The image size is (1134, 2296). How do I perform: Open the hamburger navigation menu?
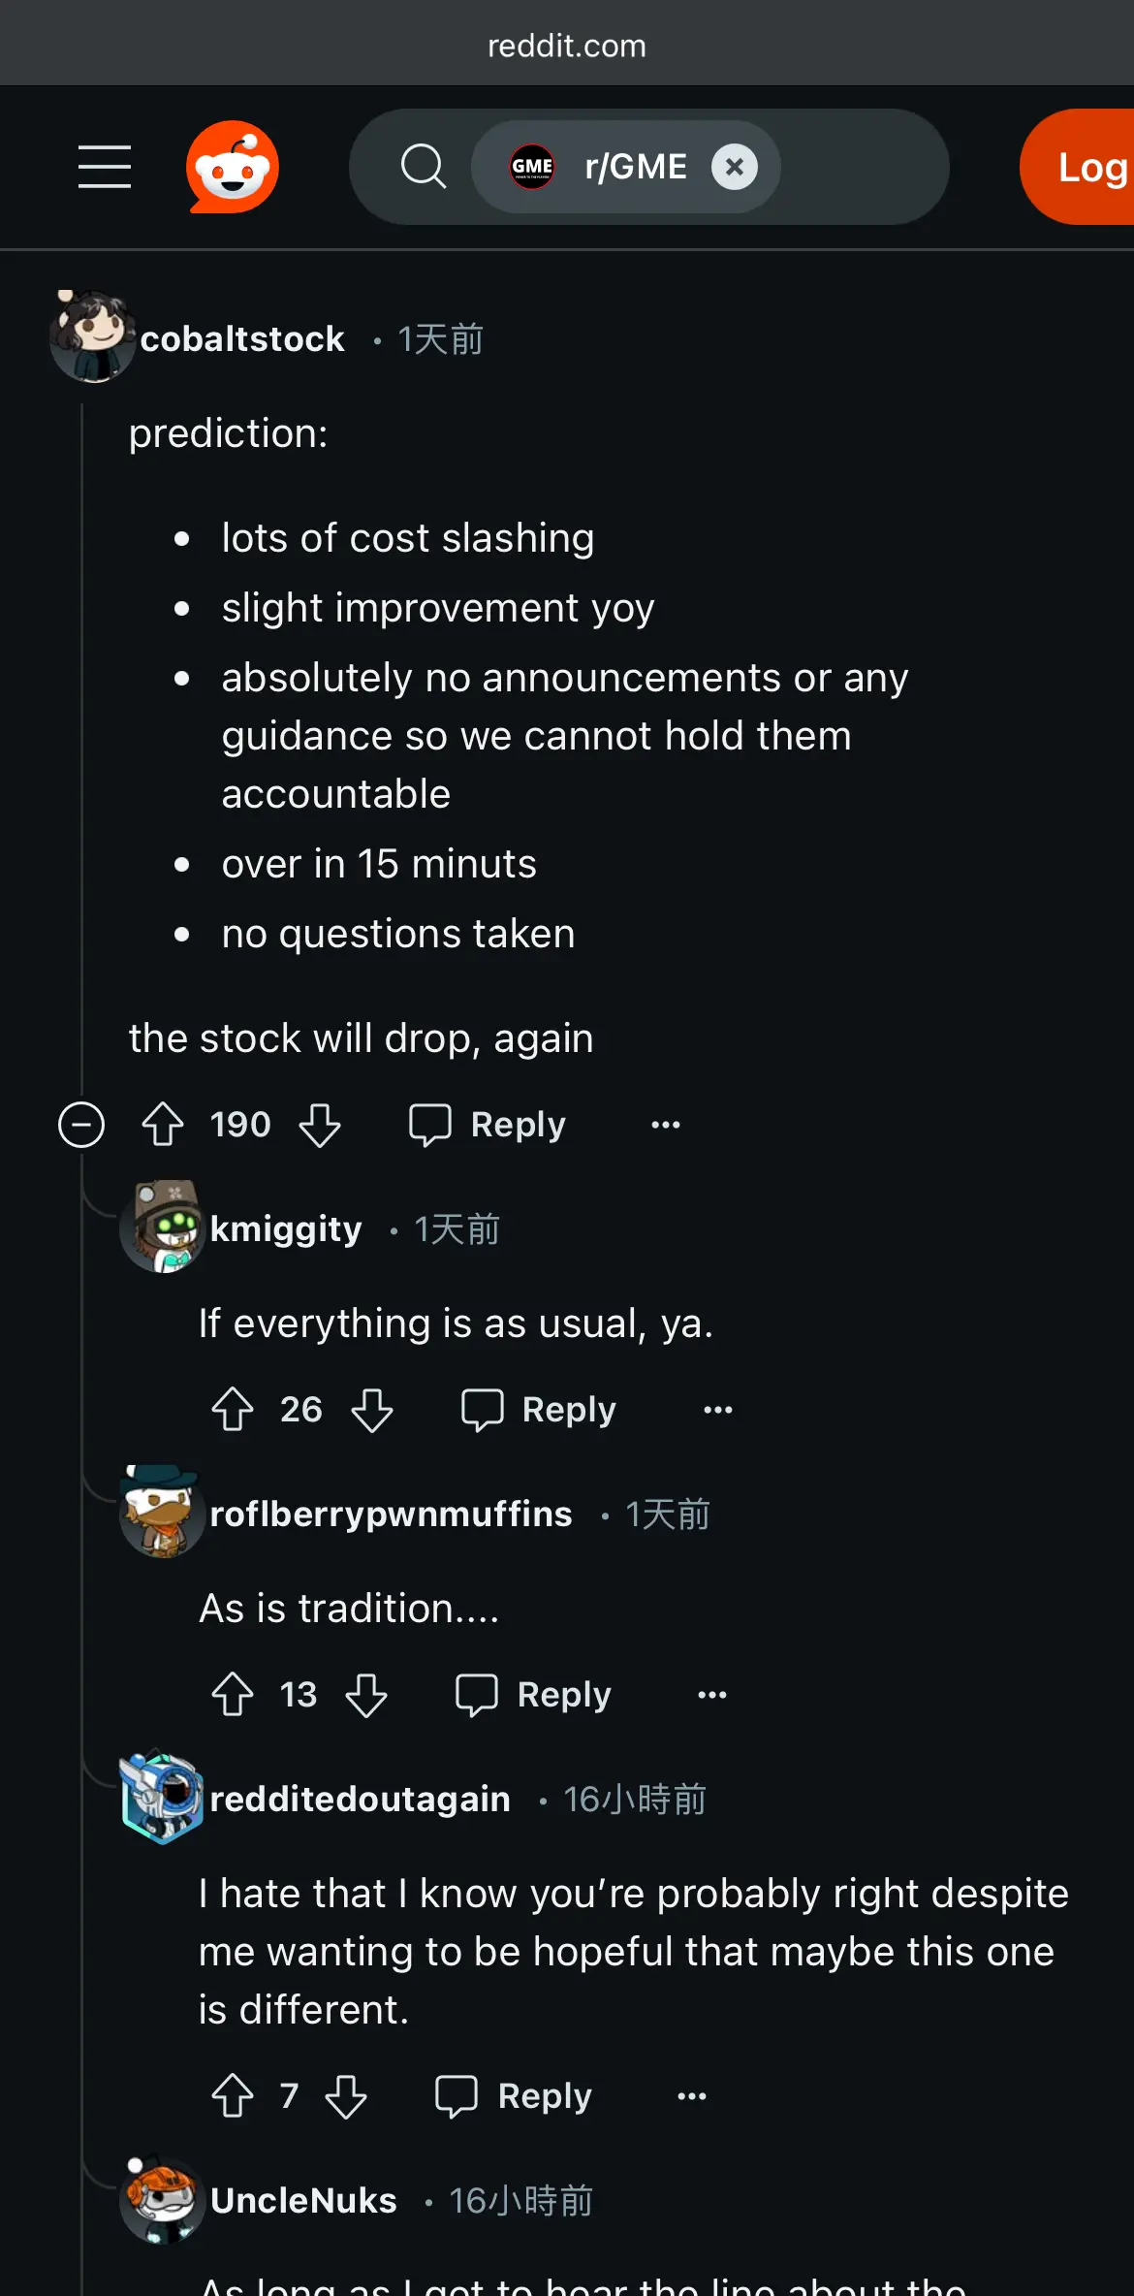(x=105, y=167)
